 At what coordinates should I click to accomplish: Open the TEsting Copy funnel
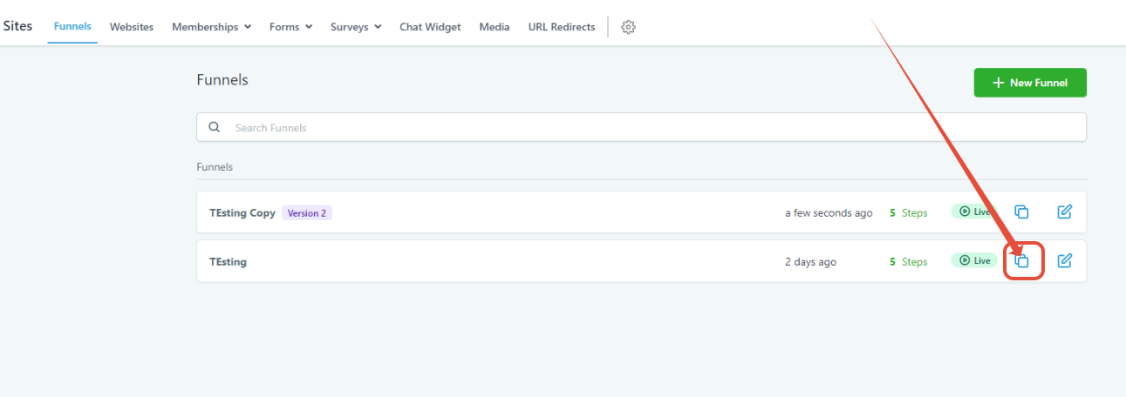pyautogui.click(x=242, y=212)
